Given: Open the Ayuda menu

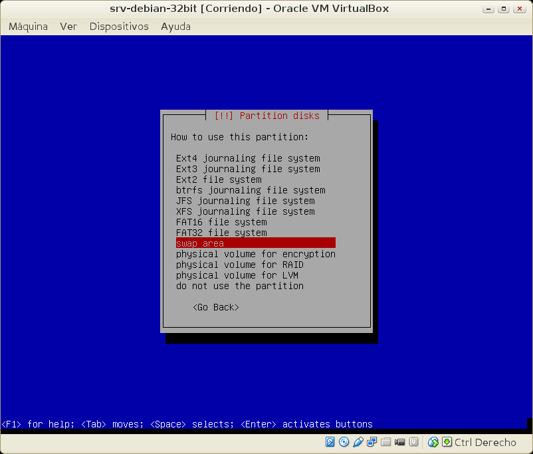Looking at the screenshot, I should point(175,27).
